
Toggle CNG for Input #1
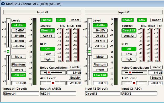pyautogui.click(x=61, y=20)
